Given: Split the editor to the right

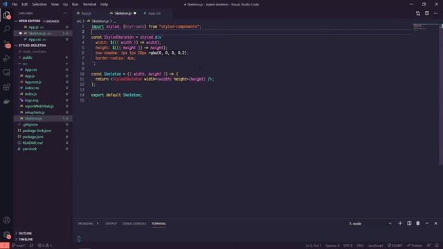Looking at the screenshot, I should (x=427, y=13).
